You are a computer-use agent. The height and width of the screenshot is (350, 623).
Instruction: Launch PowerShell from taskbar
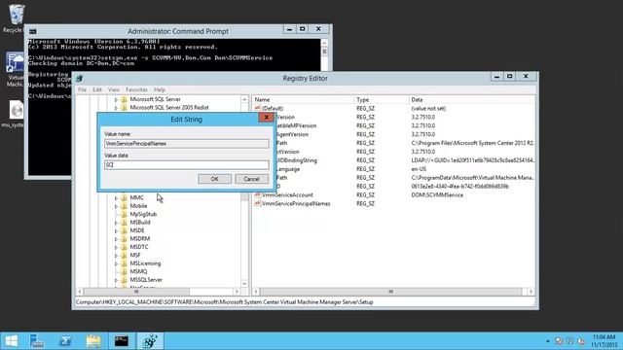pyautogui.click(x=65, y=341)
